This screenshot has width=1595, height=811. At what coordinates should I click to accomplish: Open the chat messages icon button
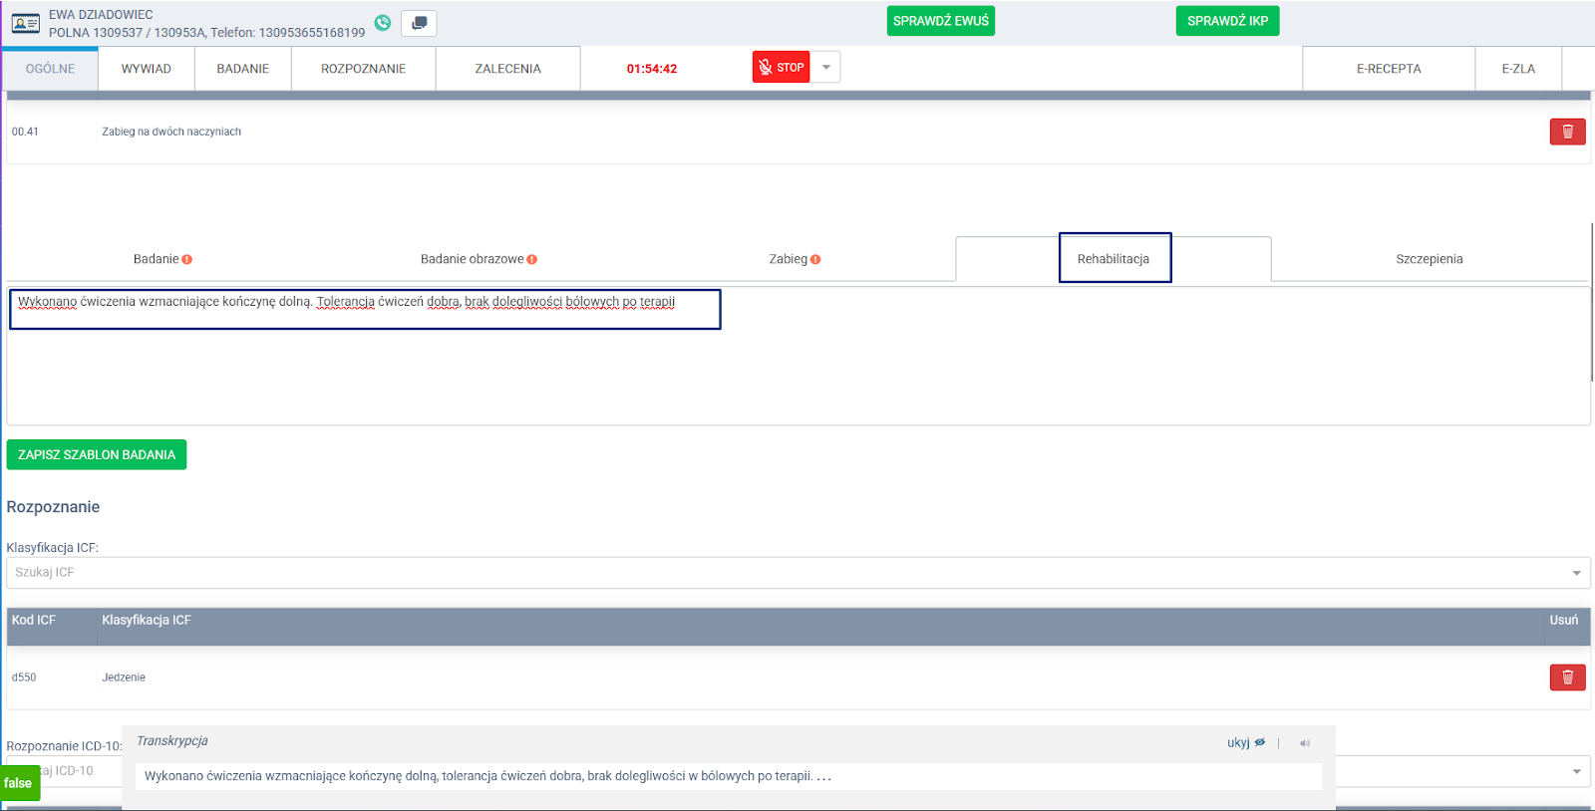[419, 23]
